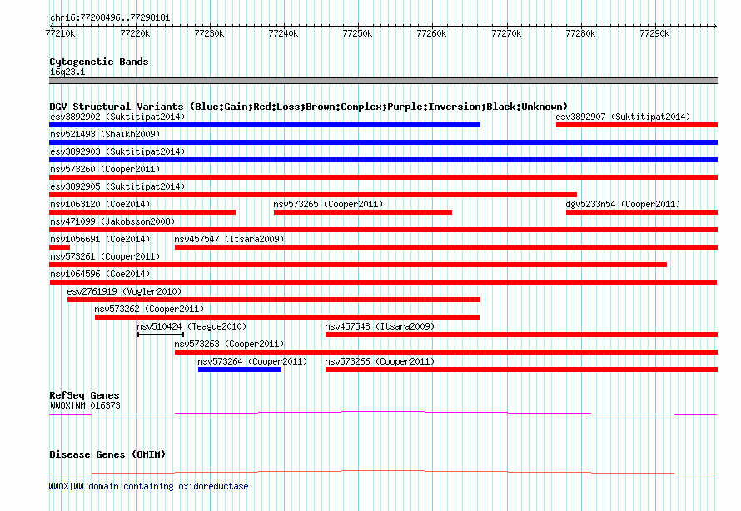Open the nsv573262 (Cooper2011) label
741x511 pixels.
click(x=149, y=309)
